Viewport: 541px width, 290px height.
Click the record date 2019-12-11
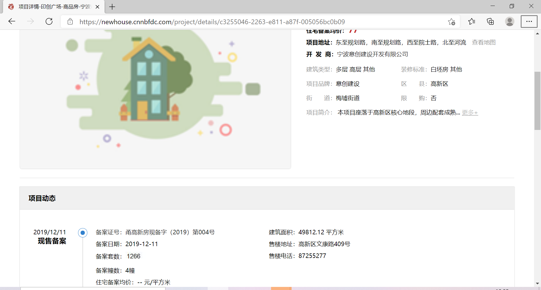click(142, 244)
